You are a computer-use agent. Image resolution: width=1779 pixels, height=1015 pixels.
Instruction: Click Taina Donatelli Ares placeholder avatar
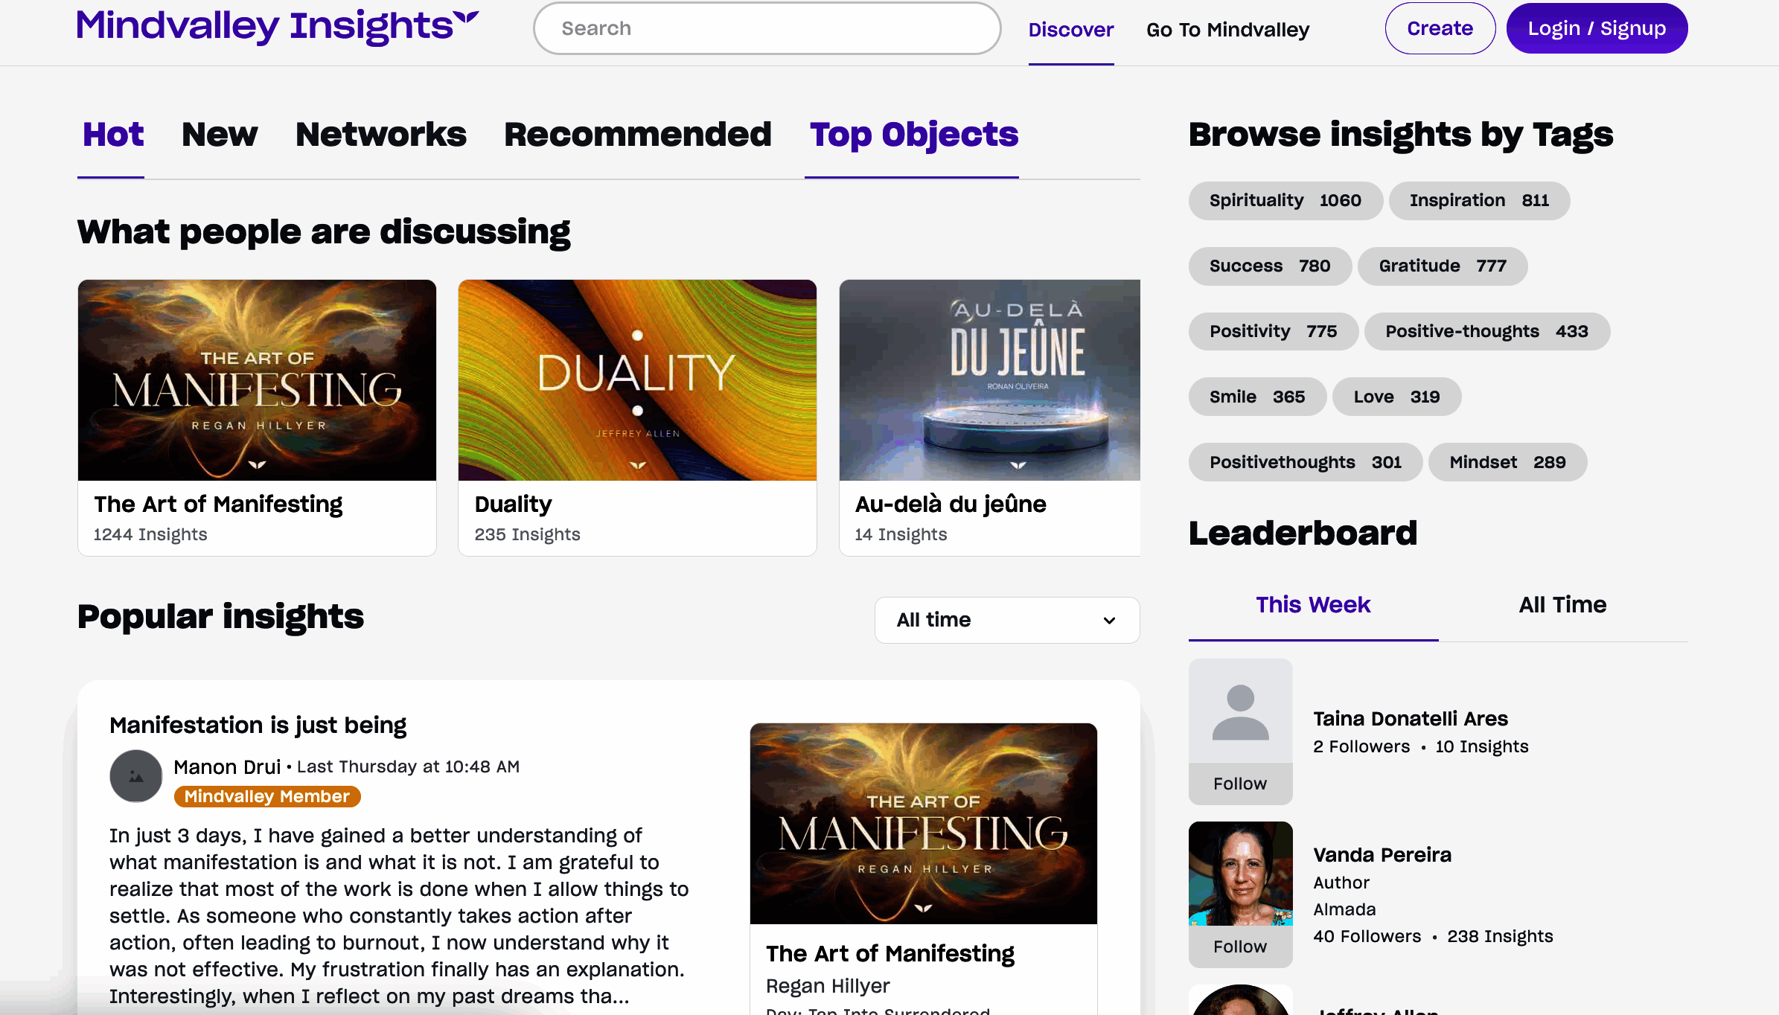[x=1240, y=711]
